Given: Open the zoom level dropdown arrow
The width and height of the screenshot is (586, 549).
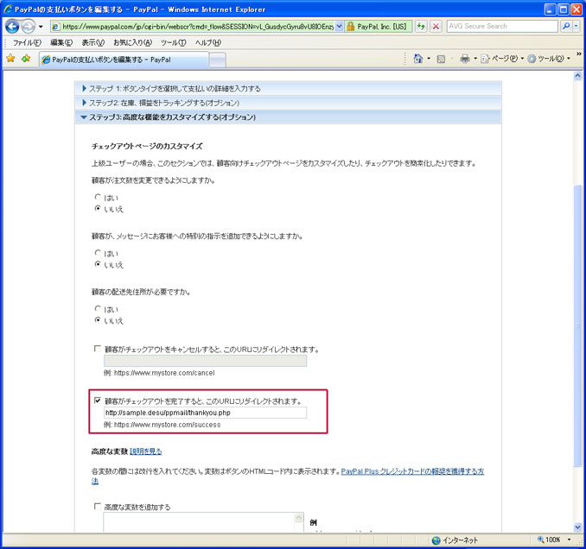Looking at the screenshot, I should [569, 540].
